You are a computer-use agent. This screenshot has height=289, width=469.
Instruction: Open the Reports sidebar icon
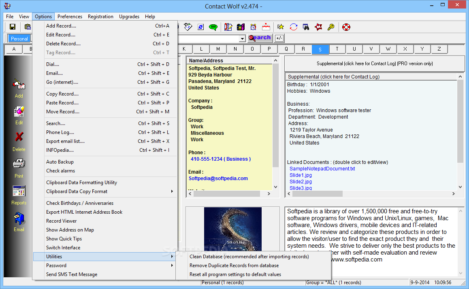coord(19,191)
